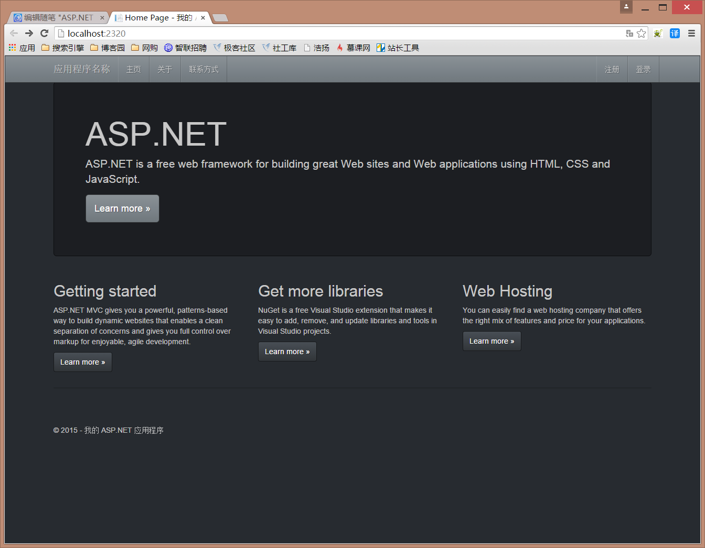The image size is (705, 548).
Task: Click Learn more under Getting started
Action: tap(83, 362)
